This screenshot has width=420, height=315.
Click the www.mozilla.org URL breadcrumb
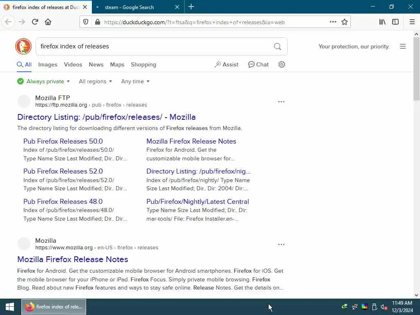pos(97,248)
